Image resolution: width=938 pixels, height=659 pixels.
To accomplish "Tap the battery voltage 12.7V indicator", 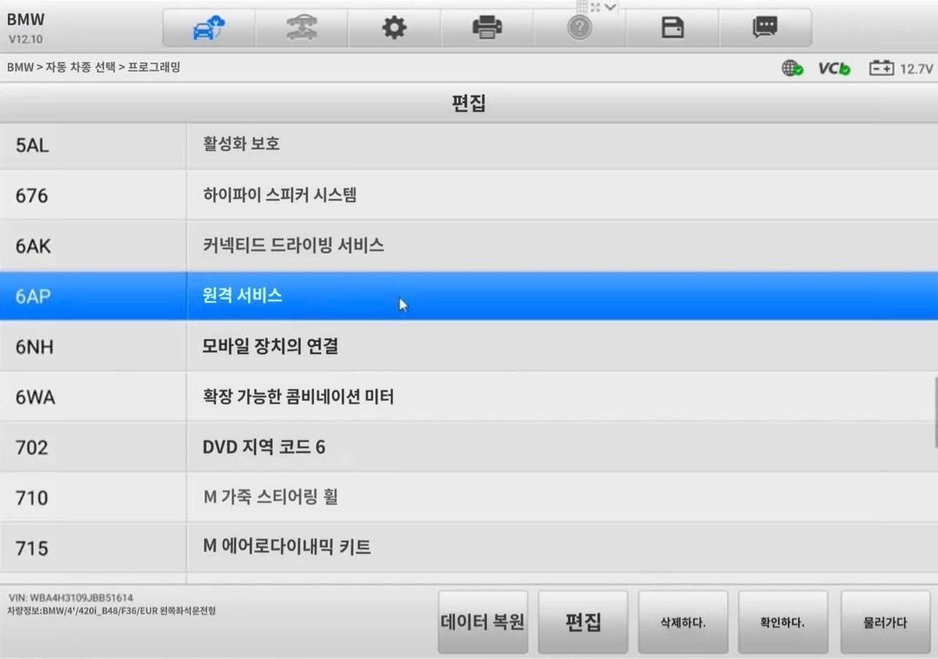I will click(901, 68).
